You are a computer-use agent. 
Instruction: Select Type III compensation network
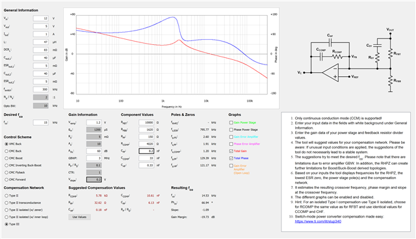(x=6, y=225)
